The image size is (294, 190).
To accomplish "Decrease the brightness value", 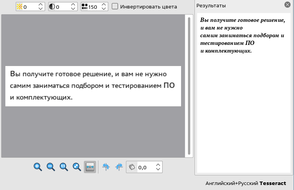I will point(41,8).
